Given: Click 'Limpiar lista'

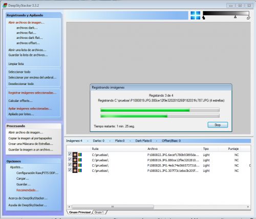Looking at the screenshot, I should (x=16, y=64).
